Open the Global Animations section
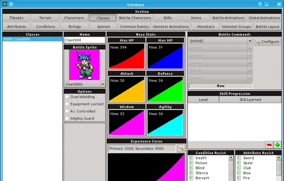This screenshot has height=181, width=284. click(264, 18)
